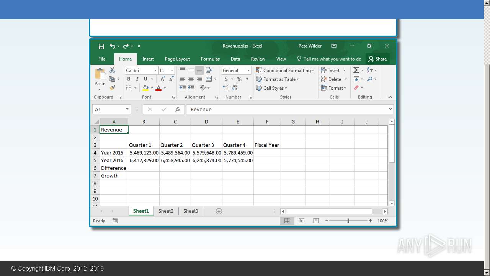Toggle Middle Align for cell
The image size is (490, 276).
pyautogui.click(x=191, y=70)
